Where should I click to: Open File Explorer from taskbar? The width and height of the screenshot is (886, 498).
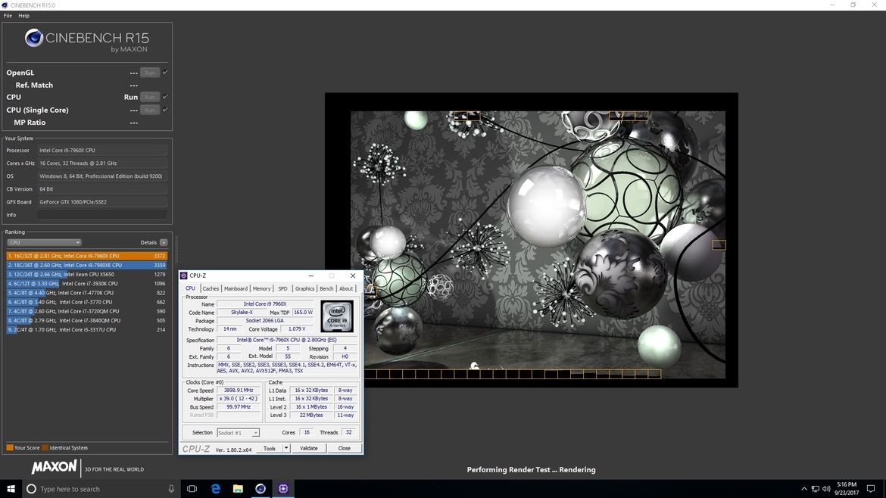coord(238,489)
